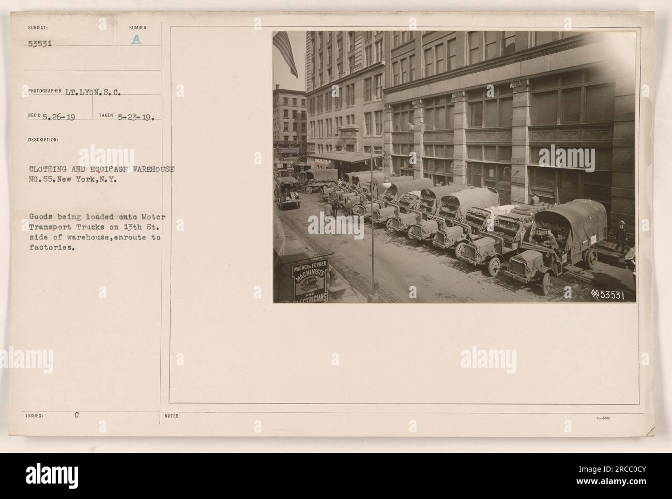Image resolution: width=672 pixels, height=499 pixels.
Task: Click the photo number 53531 stamp
Action: 610,295
